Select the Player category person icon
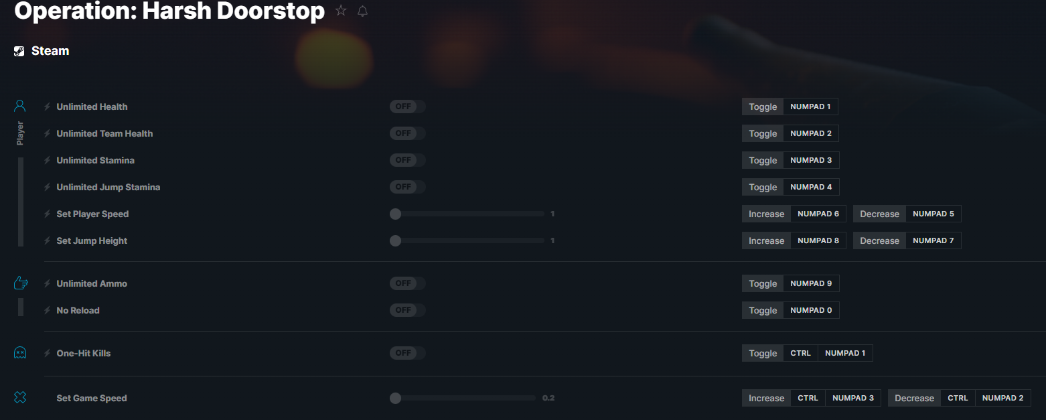 (x=20, y=106)
